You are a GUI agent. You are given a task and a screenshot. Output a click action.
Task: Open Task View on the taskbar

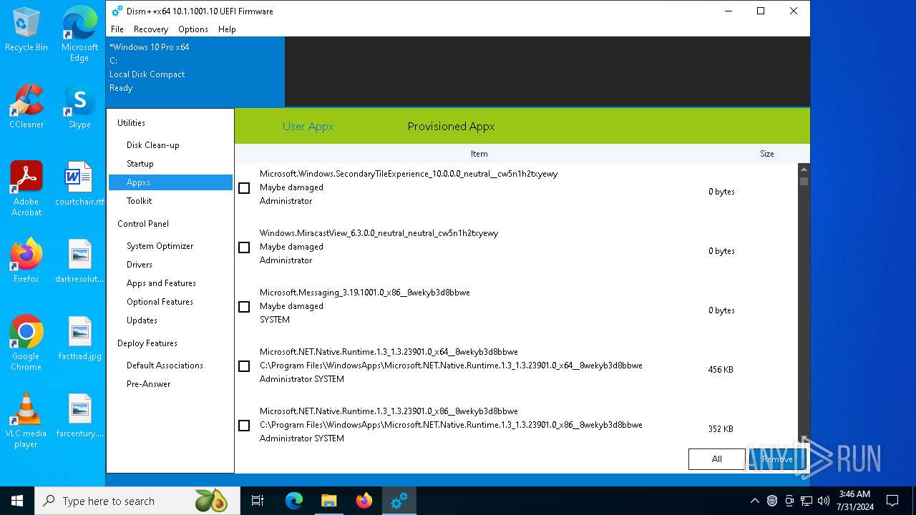pyautogui.click(x=258, y=501)
